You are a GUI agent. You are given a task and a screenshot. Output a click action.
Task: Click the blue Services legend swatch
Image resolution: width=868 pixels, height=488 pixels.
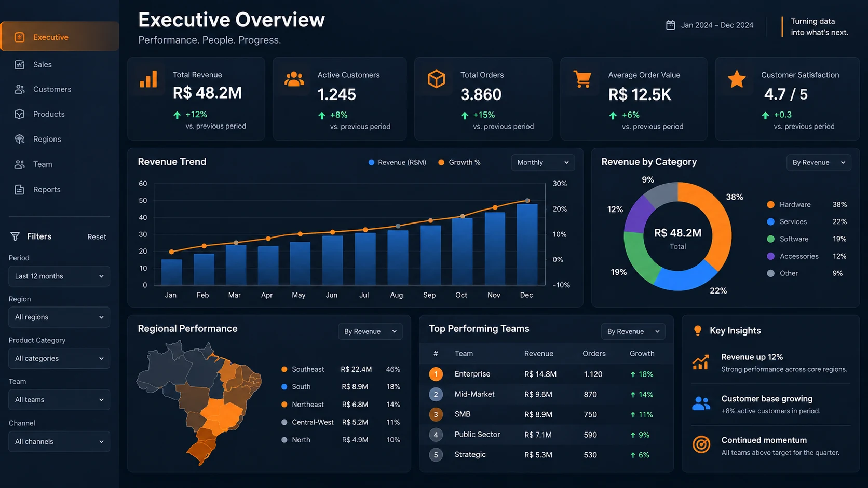click(771, 221)
